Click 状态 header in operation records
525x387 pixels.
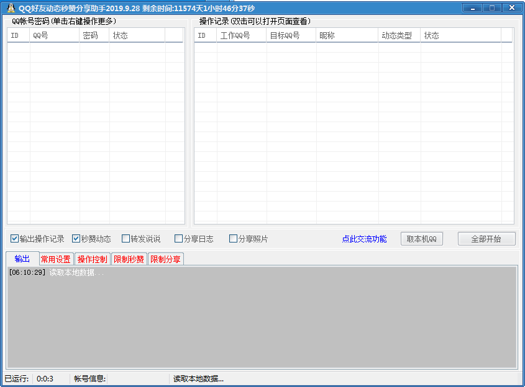[461, 35]
